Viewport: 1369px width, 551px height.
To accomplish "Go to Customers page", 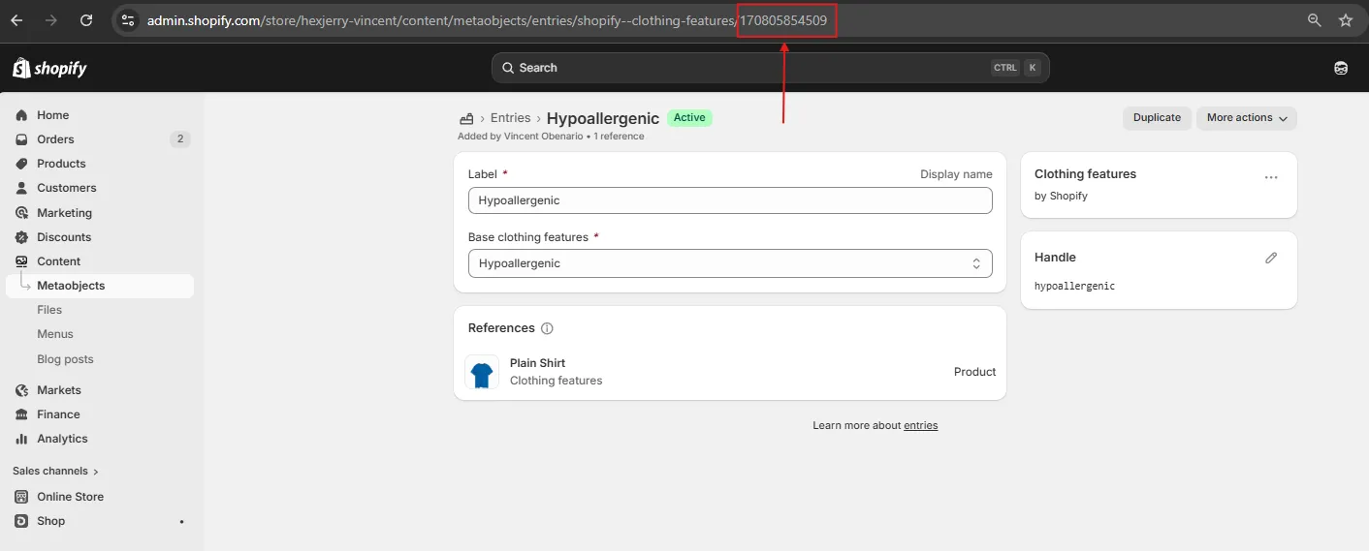I will pos(67,188).
